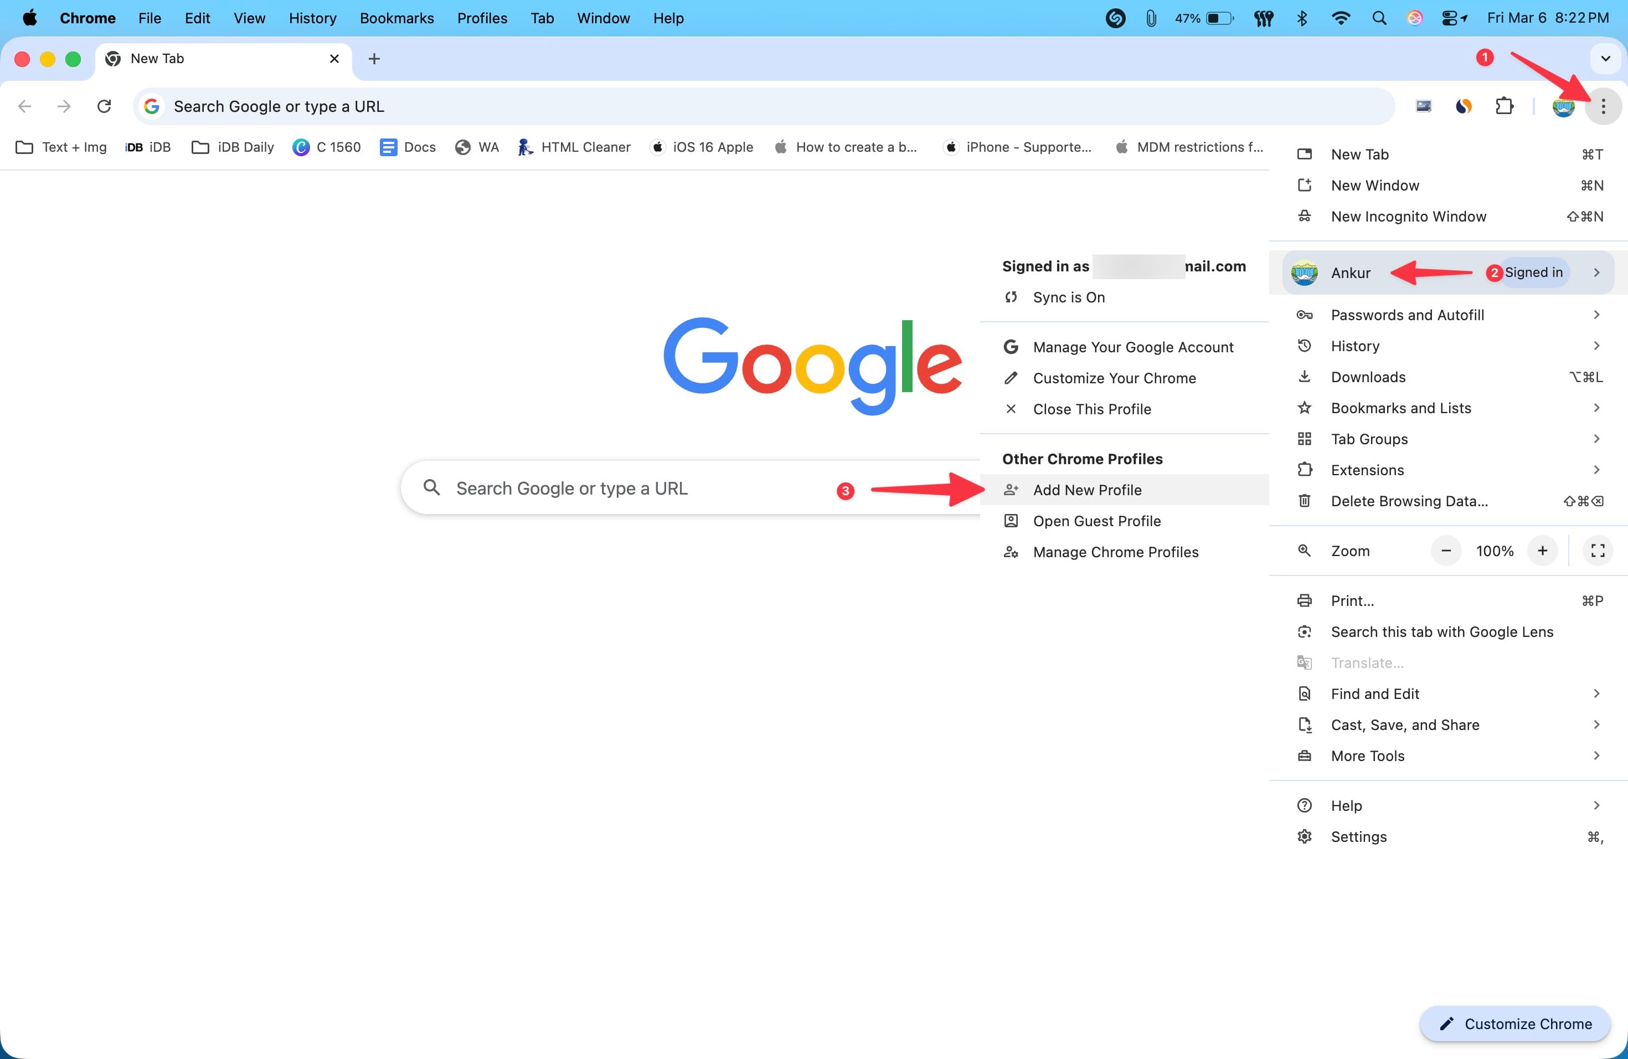
Task: Open the iDB Daily bookmarks folder
Action: (x=233, y=147)
